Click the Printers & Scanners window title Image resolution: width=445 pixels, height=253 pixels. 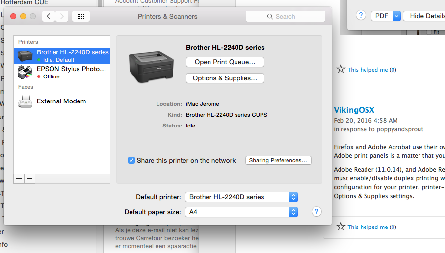point(167,17)
